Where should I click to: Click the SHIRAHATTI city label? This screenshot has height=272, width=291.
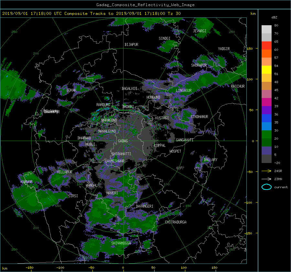click(121, 154)
